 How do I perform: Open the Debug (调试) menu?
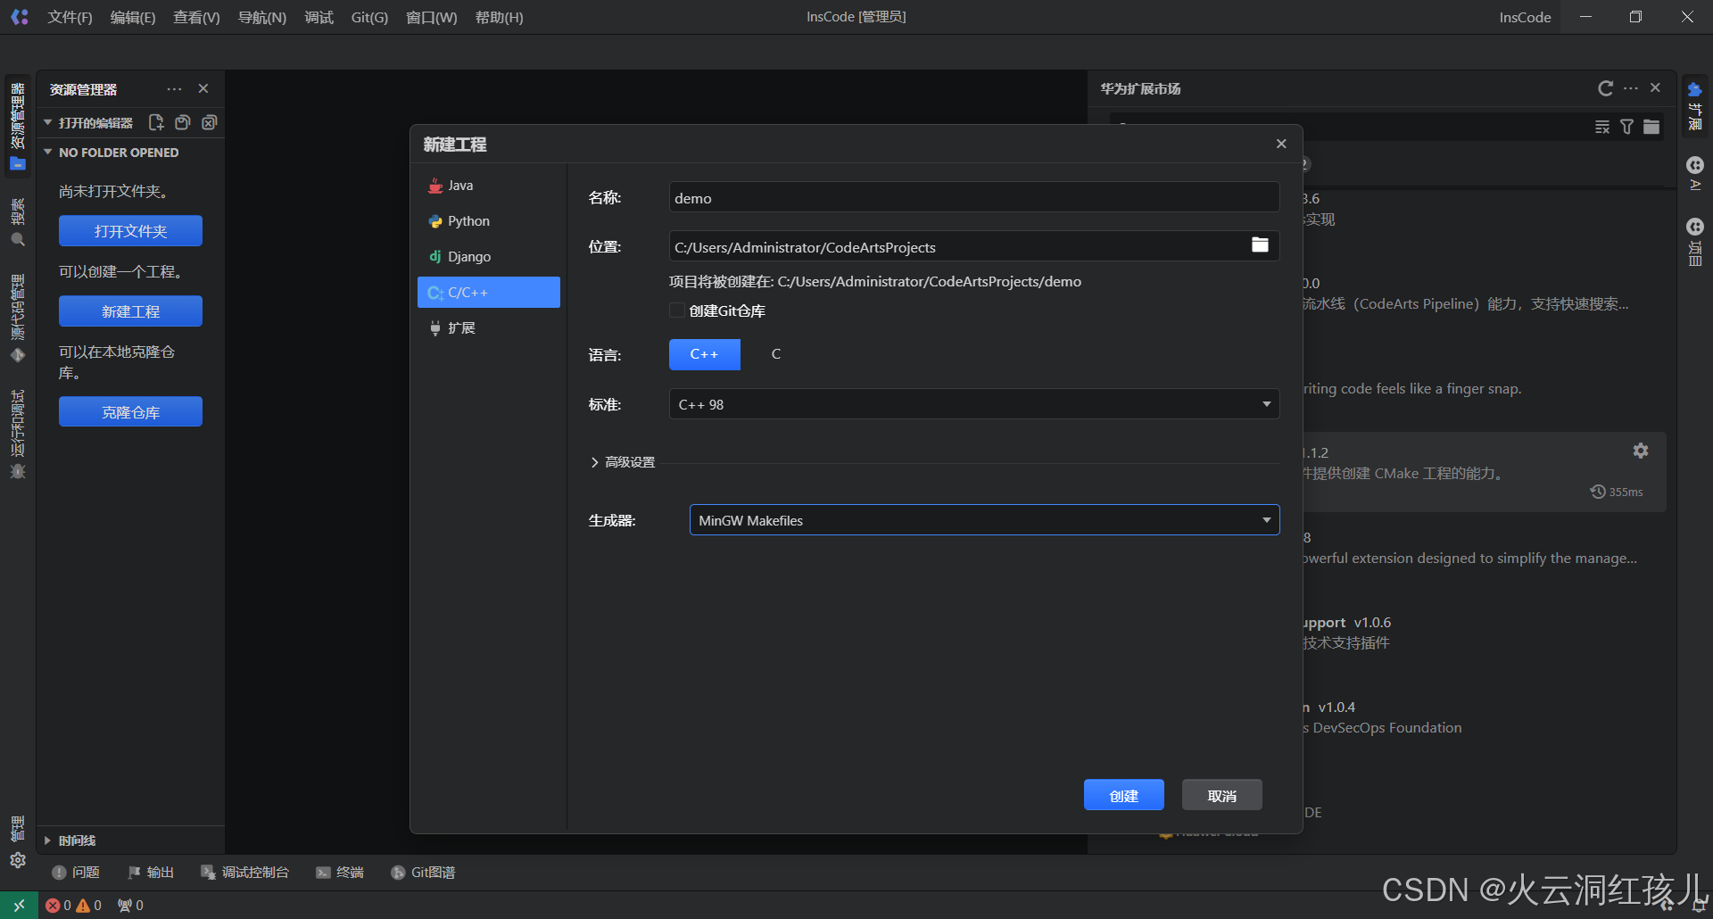pyautogui.click(x=319, y=17)
